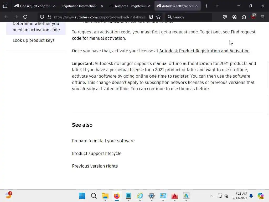269x202 pixels.
Task: Open 'Look up product keys' sidebar item
Action: 34,40
